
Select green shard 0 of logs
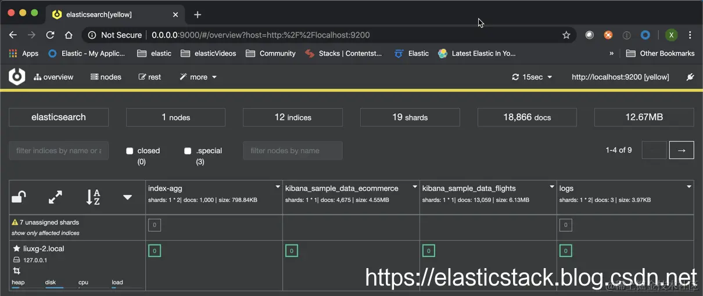(x=565, y=251)
